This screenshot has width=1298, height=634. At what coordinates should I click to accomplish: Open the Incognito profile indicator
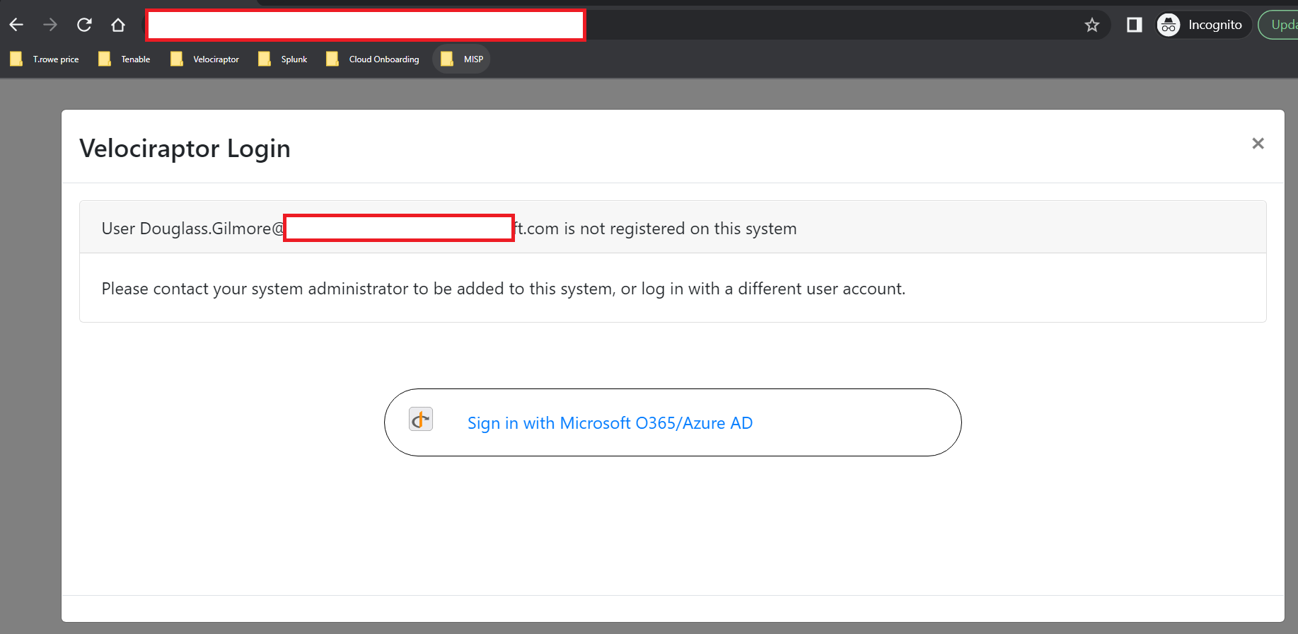point(1203,25)
